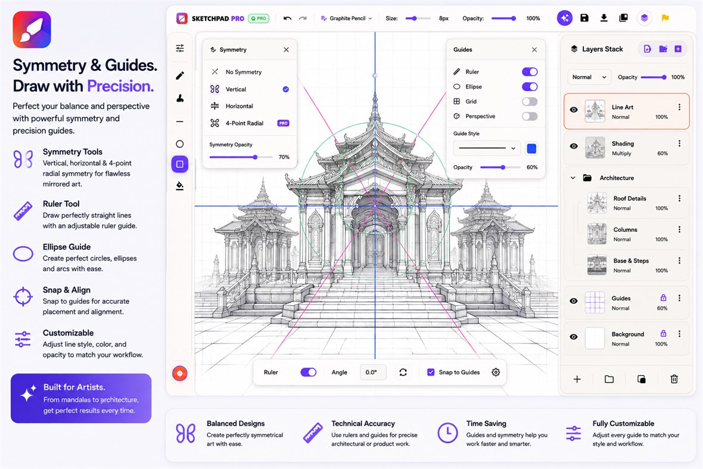Add layer with plus icon at panel bottom
This screenshot has height=469, width=703.
tap(577, 380)
